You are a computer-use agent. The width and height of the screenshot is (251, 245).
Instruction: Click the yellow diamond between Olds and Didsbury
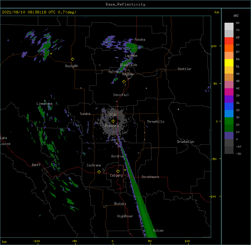[x=113, y=121]
